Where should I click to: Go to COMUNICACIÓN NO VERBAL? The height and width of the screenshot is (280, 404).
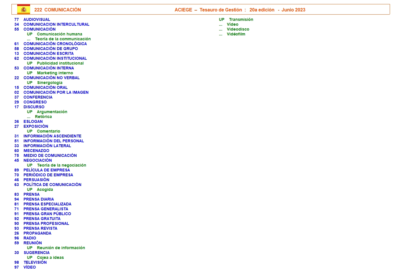click(x=51, y=78)
